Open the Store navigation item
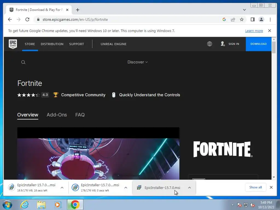The image size is (280, 210). pyautogui.click(x=30, y=44)
